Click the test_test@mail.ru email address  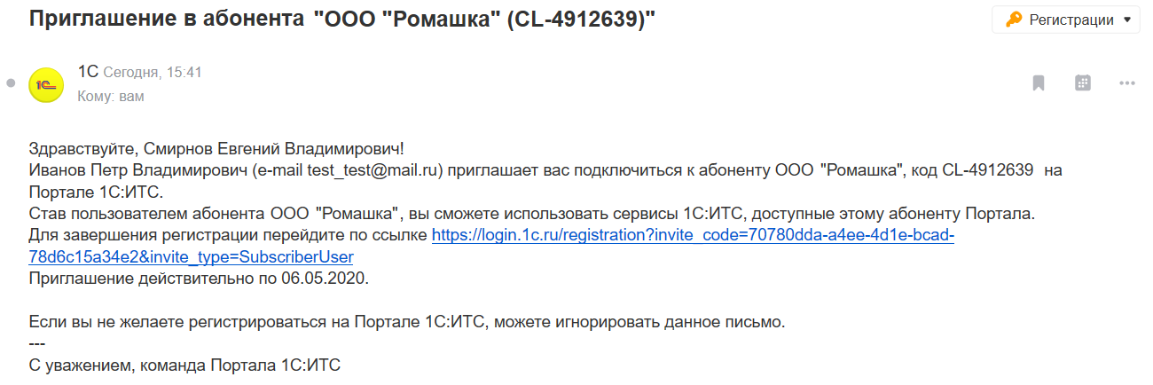coord(374,170)
